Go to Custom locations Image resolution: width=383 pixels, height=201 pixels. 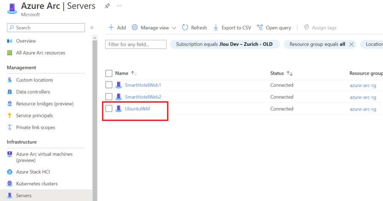(34, 80)
